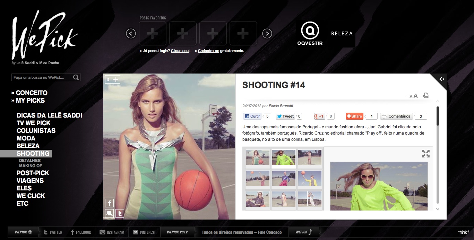The image size is (474, 240).
Task: Click the 'Cadastre-se' signup link
Action: pyautogui.click(x=208, y=51)
